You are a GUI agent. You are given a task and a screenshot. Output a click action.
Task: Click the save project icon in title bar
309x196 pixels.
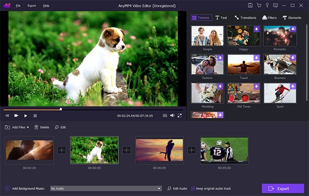pyautogui.click(x=250, y=6)
